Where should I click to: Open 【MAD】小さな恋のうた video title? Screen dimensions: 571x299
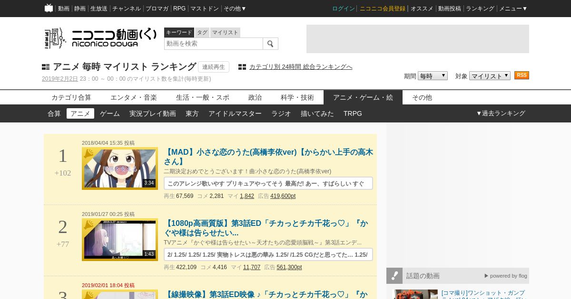268,157
